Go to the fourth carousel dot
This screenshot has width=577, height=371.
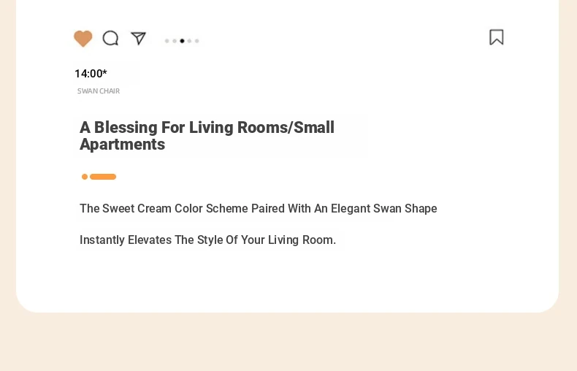[x=189, y=41]
